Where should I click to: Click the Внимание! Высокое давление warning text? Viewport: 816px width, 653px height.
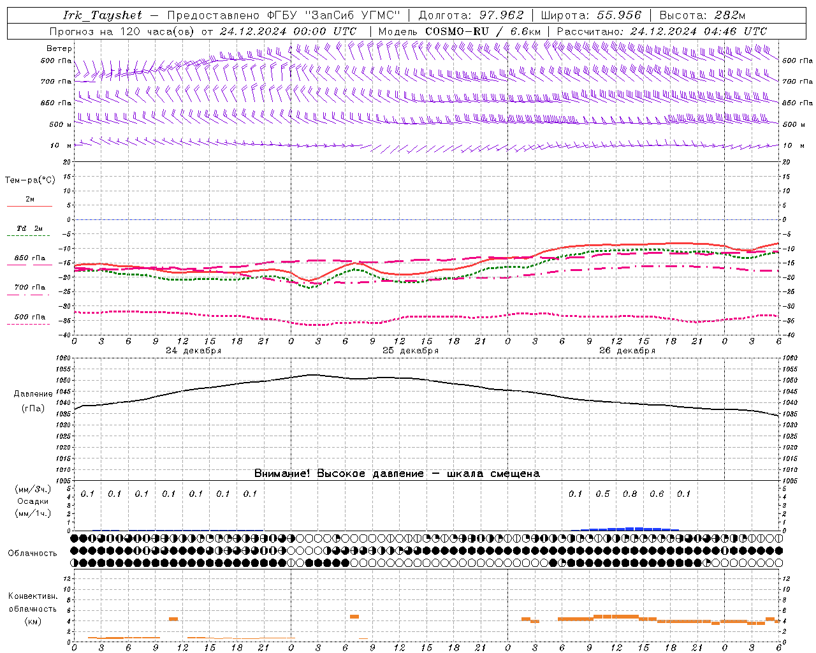tap(397, 473)
